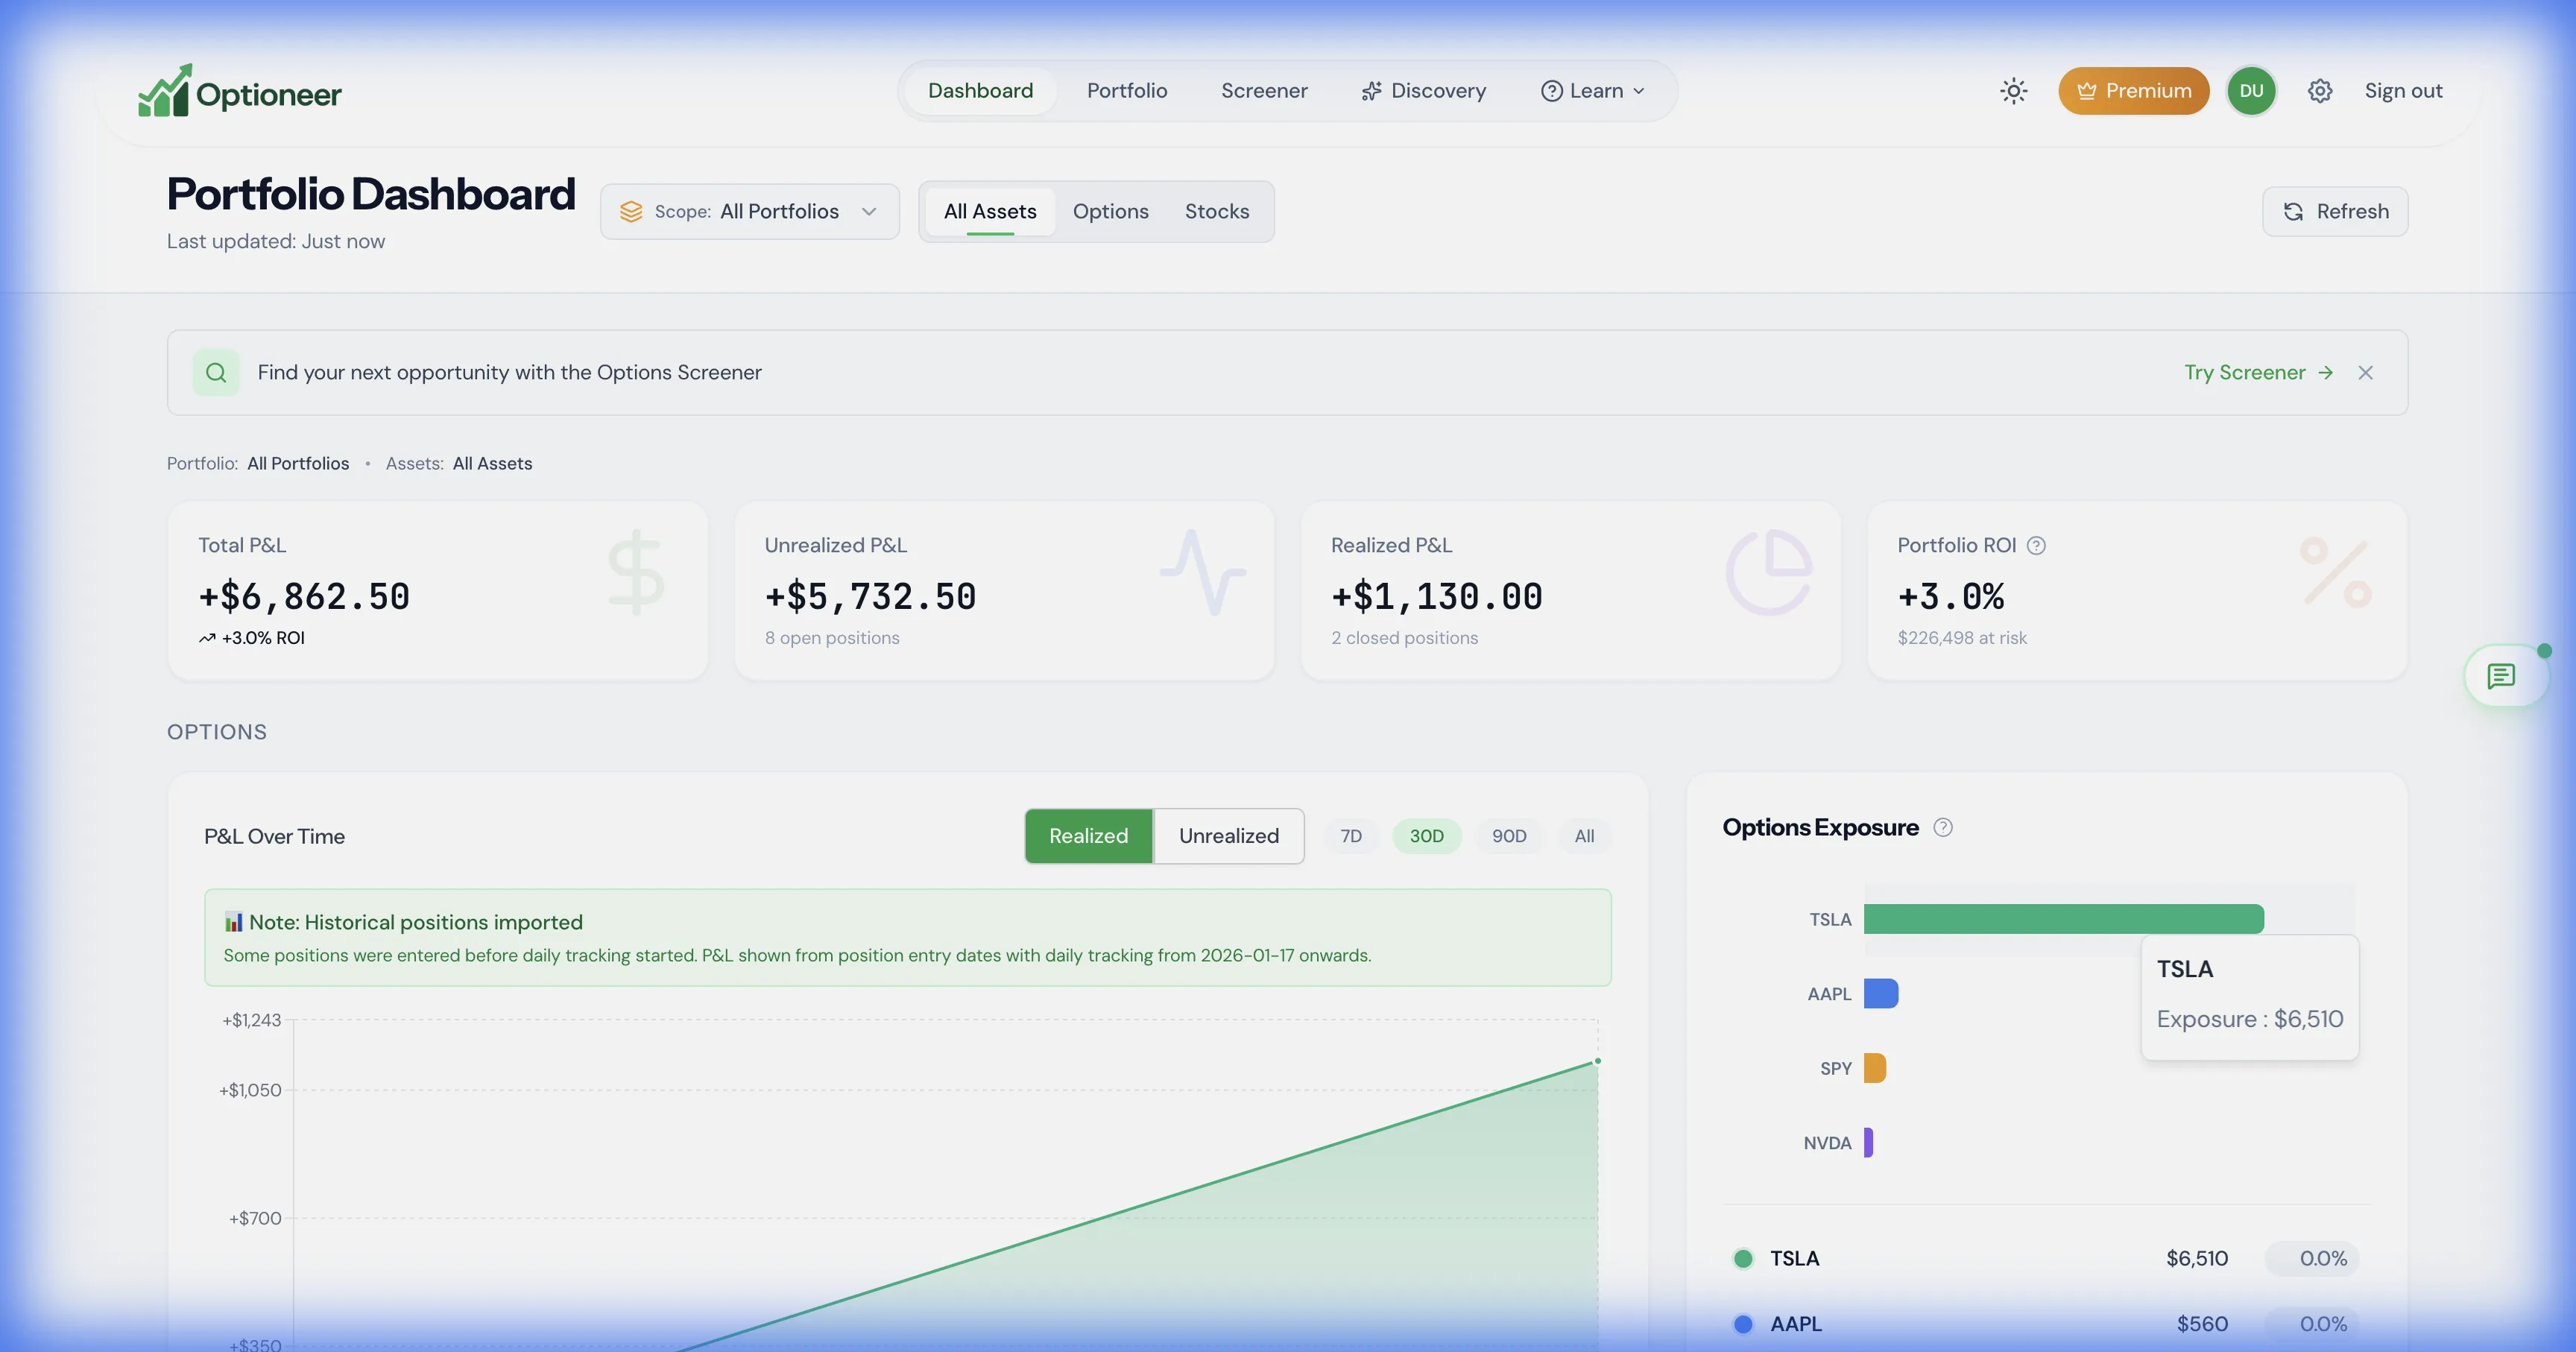This screenshot has width=2576, height=1352.
Task: Select the All time range
Action: (x=1584, y=836)
